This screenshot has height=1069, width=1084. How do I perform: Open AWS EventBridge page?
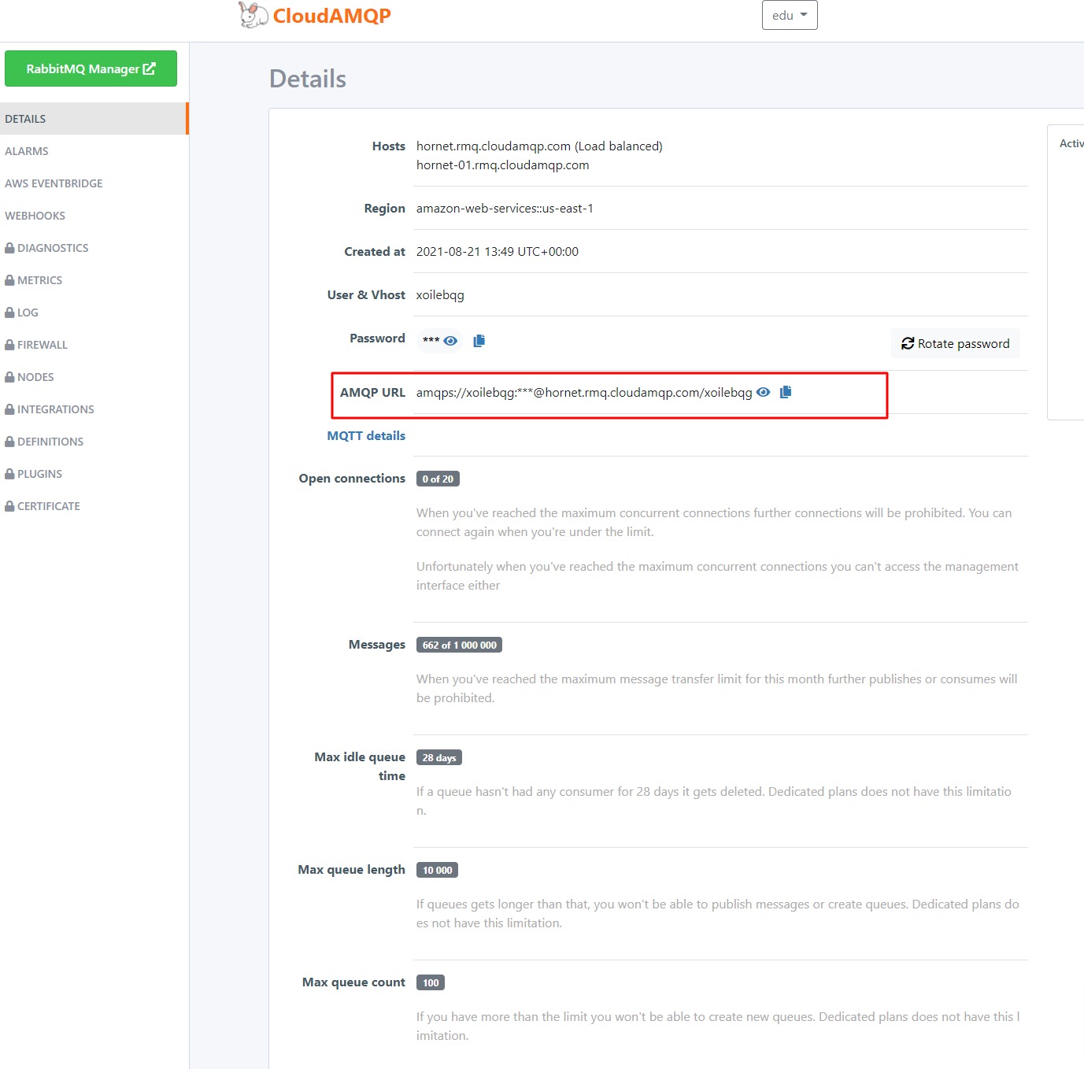[54, 183]
